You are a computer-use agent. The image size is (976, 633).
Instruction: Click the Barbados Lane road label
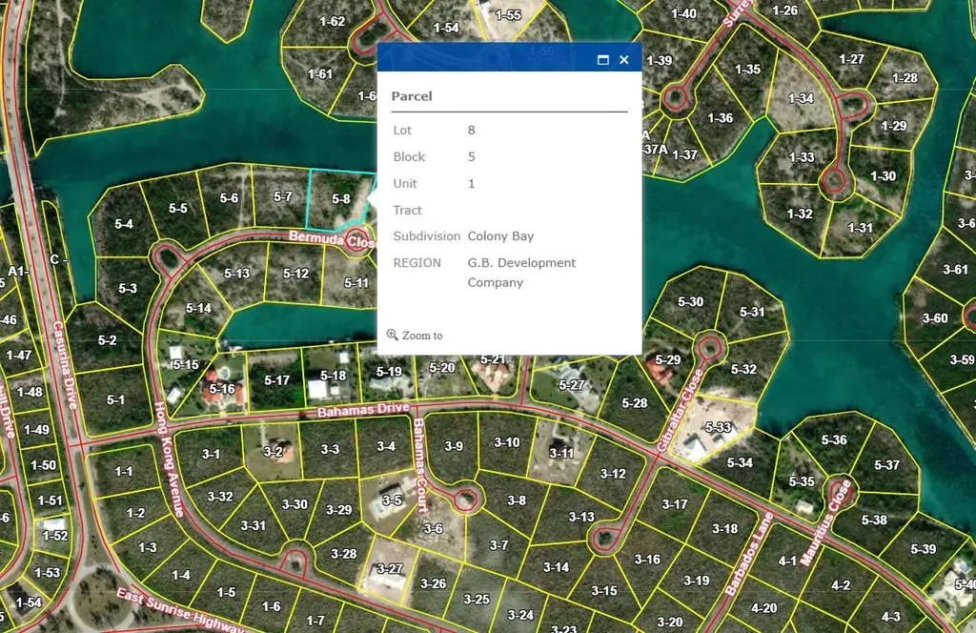(749, 554)
